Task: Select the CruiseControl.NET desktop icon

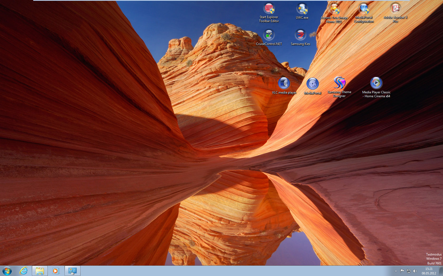Action: pos(269,37)
